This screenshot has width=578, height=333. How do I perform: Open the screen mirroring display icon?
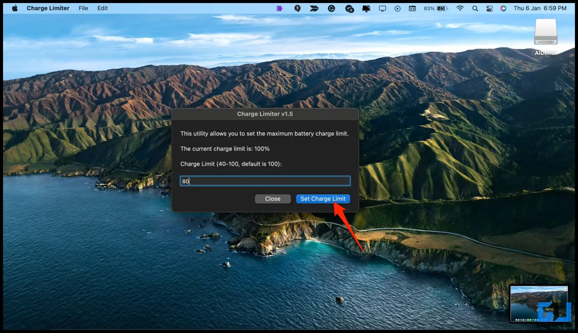[x=382, y=8]
